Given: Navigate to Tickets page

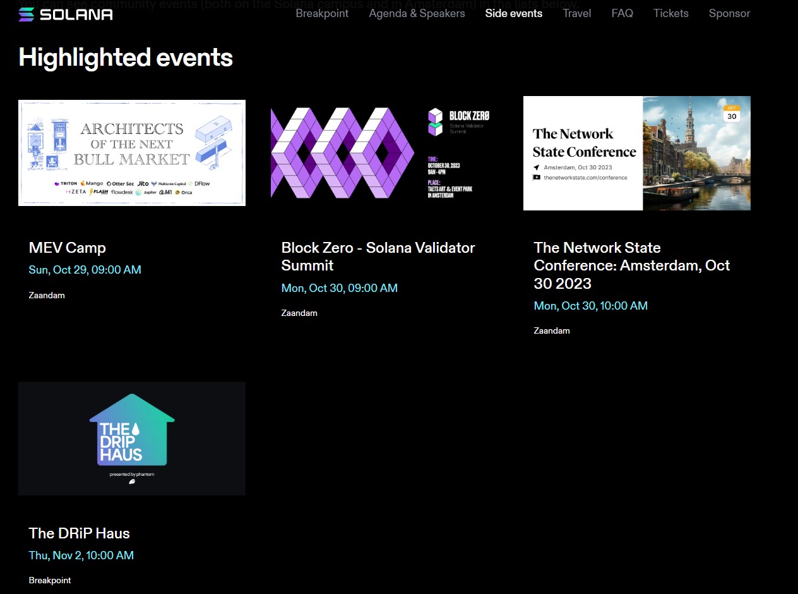Looking at the screenshot, I should [670, 13].
